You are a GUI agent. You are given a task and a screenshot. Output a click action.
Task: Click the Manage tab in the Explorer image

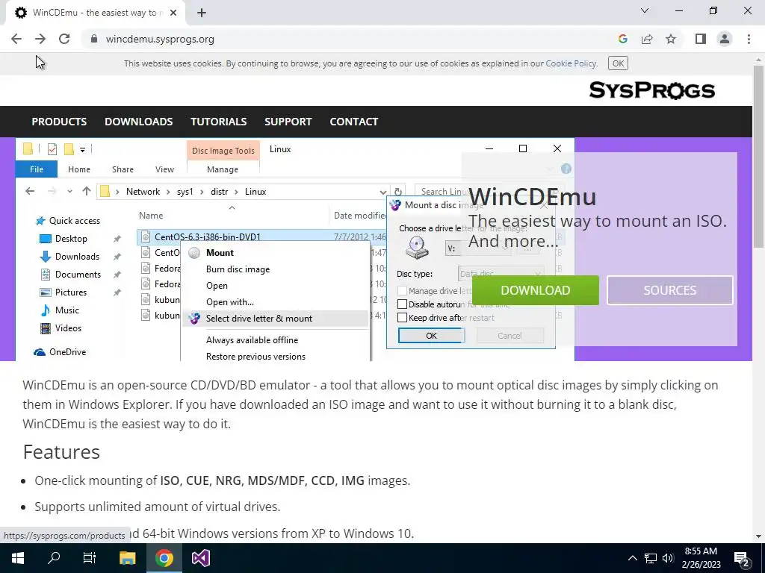click(223, 169)
